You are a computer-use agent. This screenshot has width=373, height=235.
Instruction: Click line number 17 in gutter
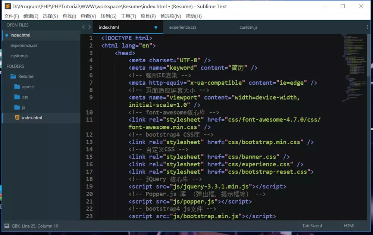89,172
